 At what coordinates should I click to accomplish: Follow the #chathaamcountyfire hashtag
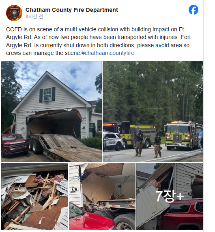pos(108,53)
